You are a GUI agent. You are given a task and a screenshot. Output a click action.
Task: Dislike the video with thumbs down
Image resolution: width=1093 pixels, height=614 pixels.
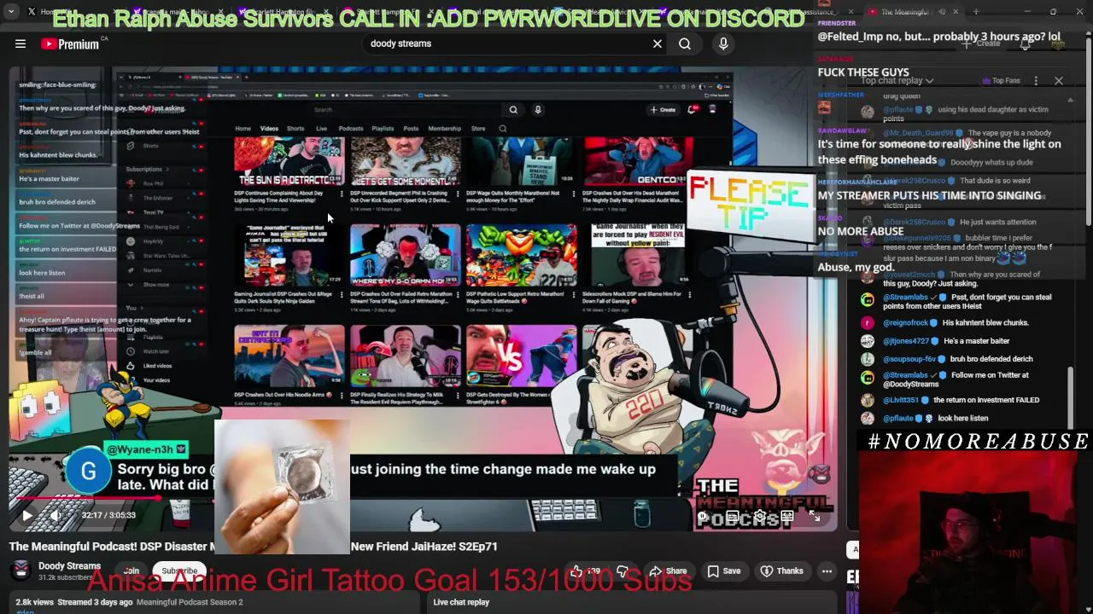tap(623, 571)
